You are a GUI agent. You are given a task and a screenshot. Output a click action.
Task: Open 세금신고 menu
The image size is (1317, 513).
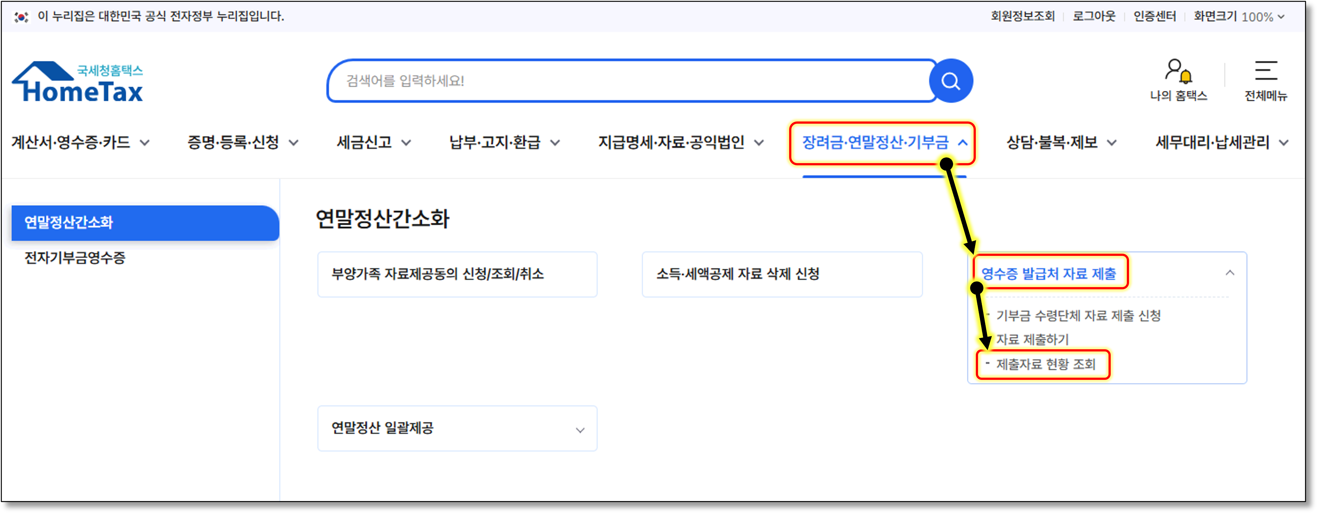coord(373,142)
